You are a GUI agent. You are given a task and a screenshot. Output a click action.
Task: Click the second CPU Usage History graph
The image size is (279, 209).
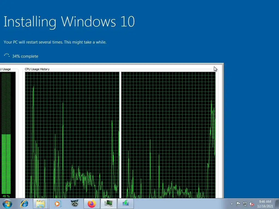[168, 135]
